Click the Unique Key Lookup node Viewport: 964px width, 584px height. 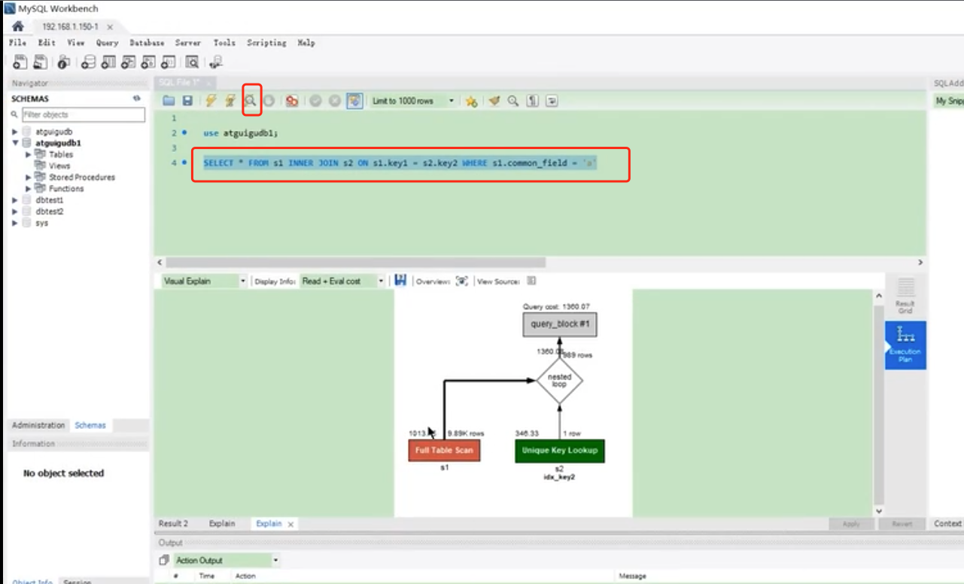pyautogui.click(x=560, y=451)
